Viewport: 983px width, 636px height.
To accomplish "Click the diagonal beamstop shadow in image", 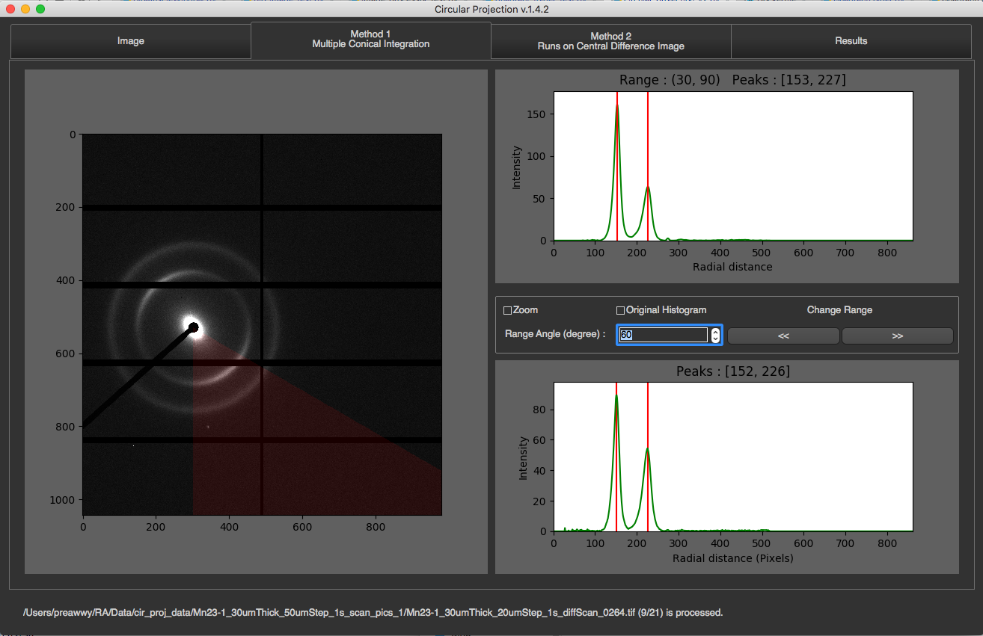I will coord(137,377).
